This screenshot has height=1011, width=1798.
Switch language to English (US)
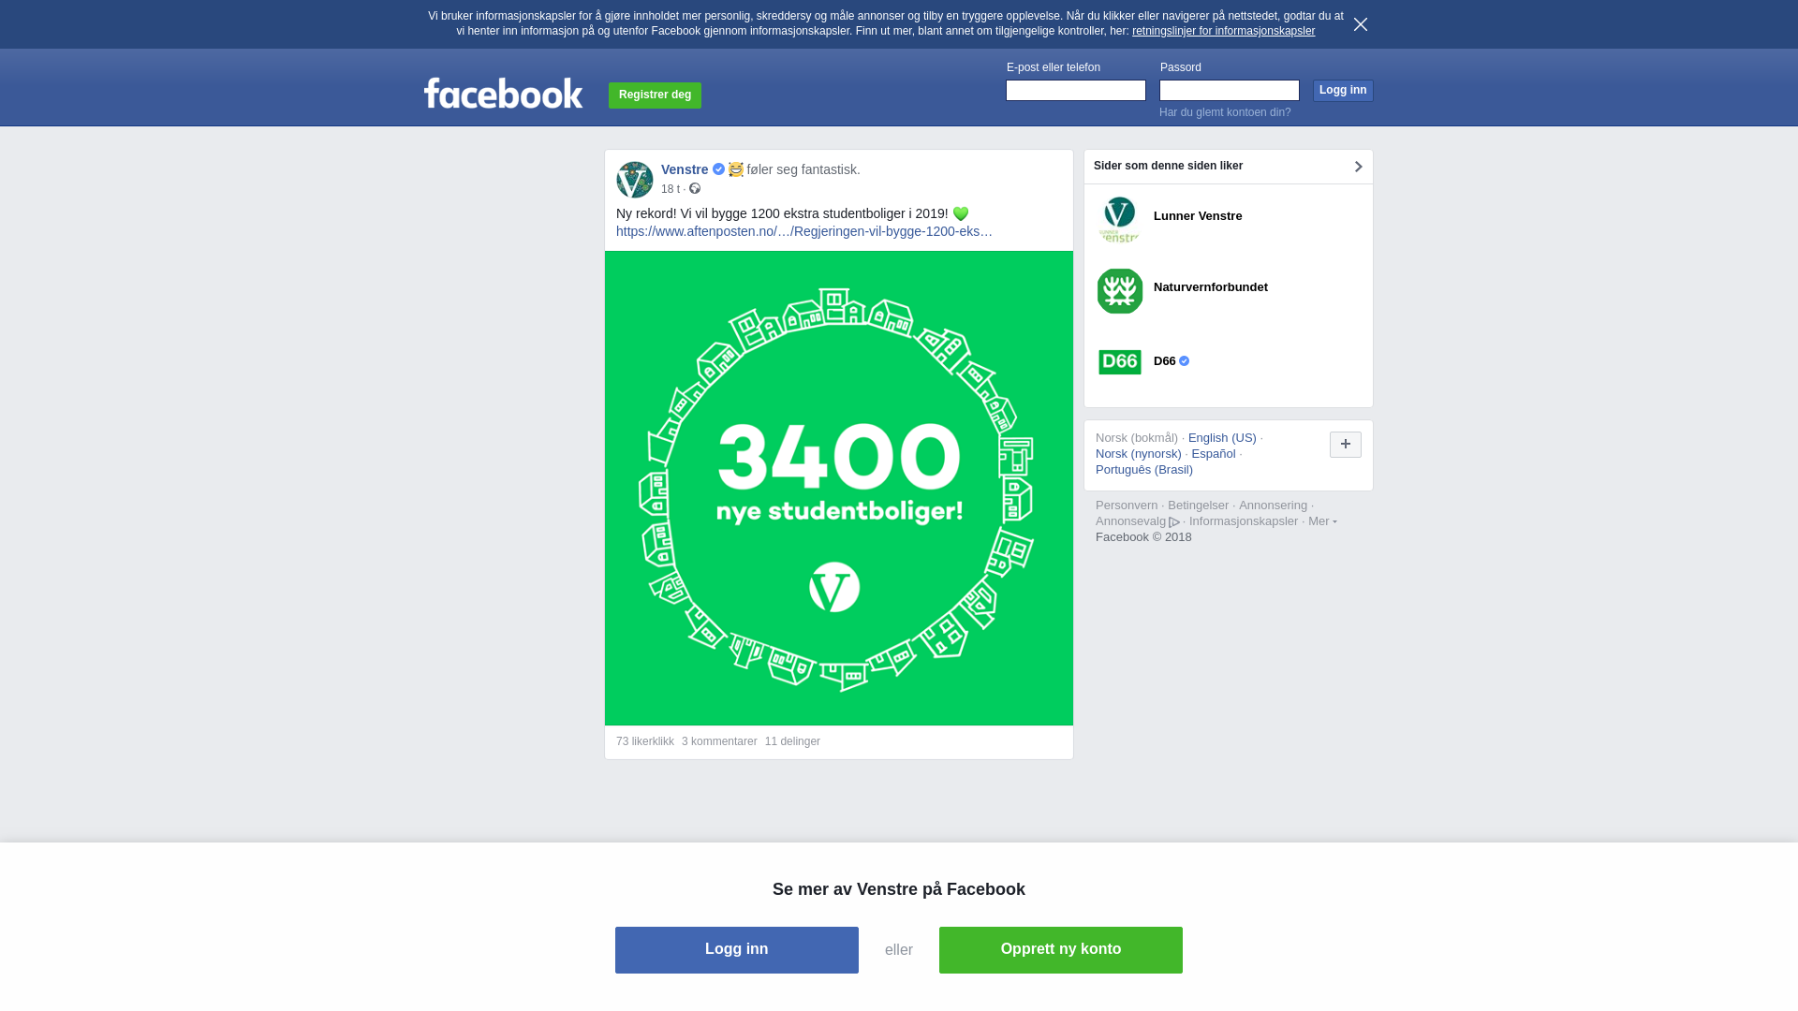1222,438
